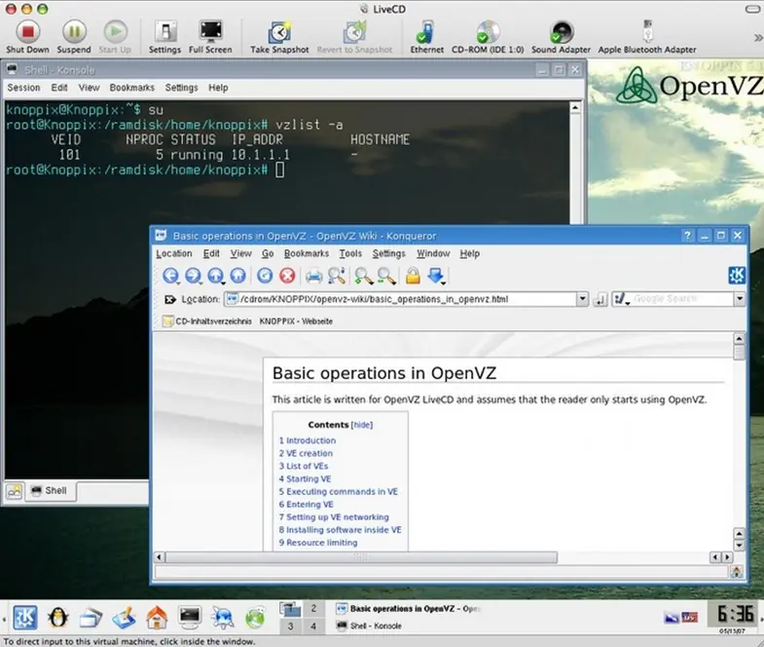Select the Shell session tab
The image size is (764, 647).
(x=51, y=491)
